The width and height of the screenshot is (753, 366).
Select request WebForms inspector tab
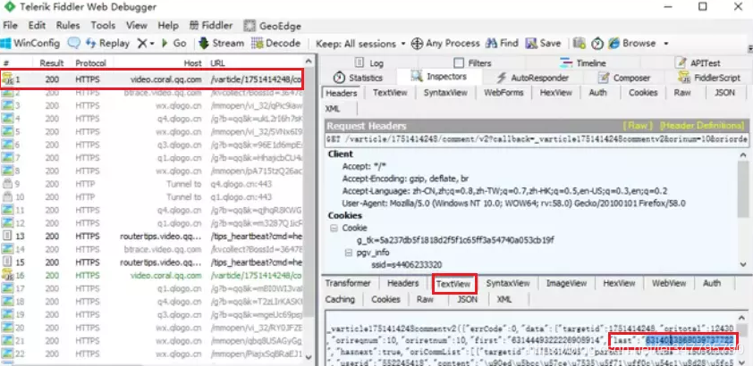pos(503,93)
